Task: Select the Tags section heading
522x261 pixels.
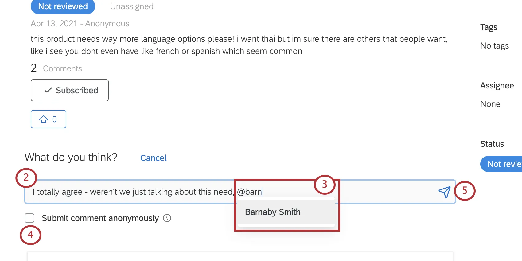Action: (489, 27)
